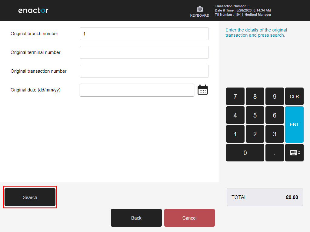Screen dimensions: 310x232
Task: Toggle keypad layout with keyboard switch key
Action: [294, 153]
